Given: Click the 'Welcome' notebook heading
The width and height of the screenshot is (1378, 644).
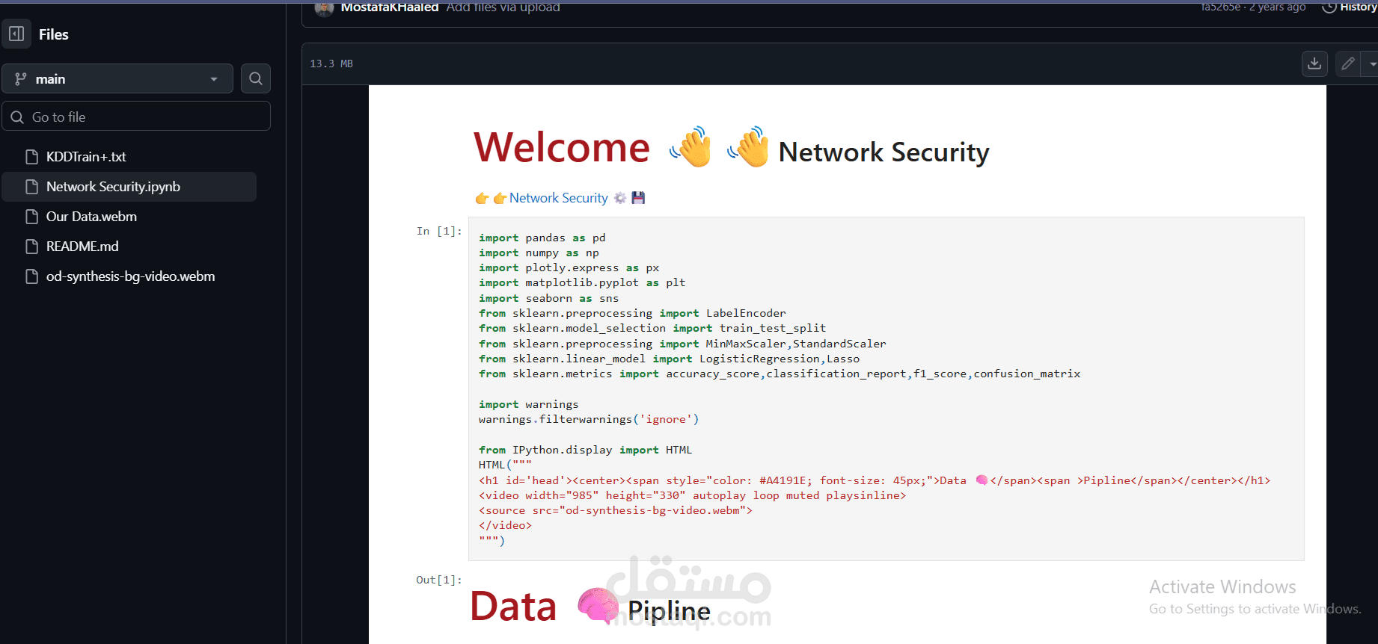Looking at the screenshot, I should pyautogui.click(x=562, y=147).
